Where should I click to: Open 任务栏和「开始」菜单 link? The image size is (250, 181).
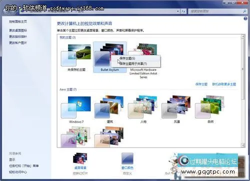click(24, 166)
